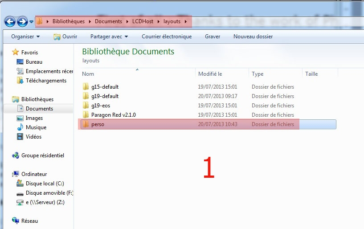Viewport: 364px width, 229px height.
Task: Open Emplacements récents in sidebar
Action: (x=49, y=71)
